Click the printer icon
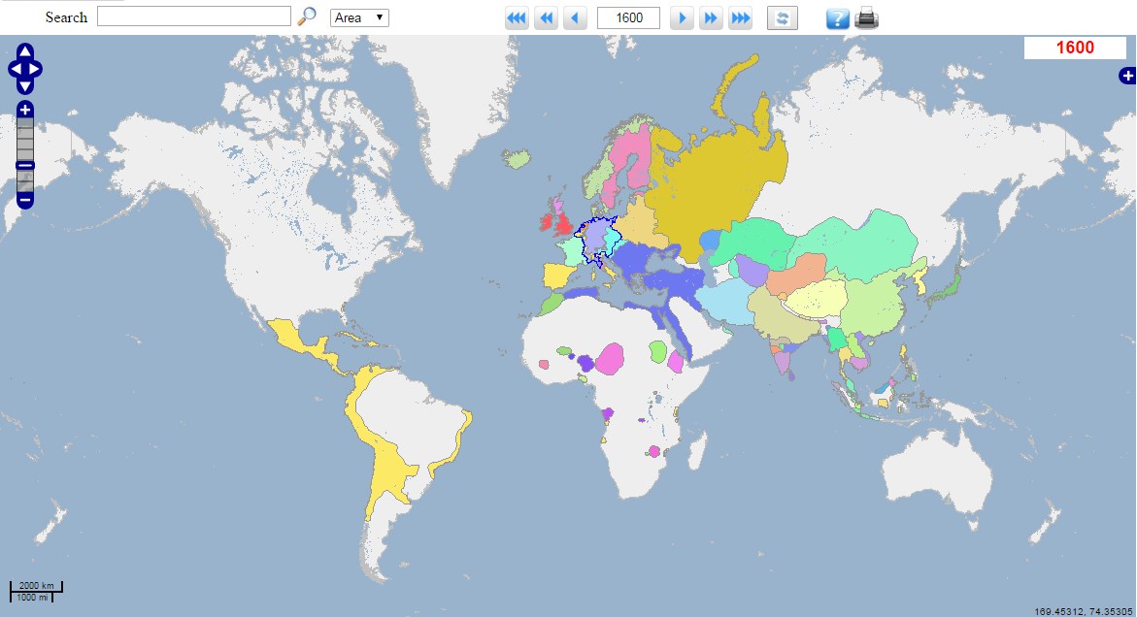 [x=866, y=17]
